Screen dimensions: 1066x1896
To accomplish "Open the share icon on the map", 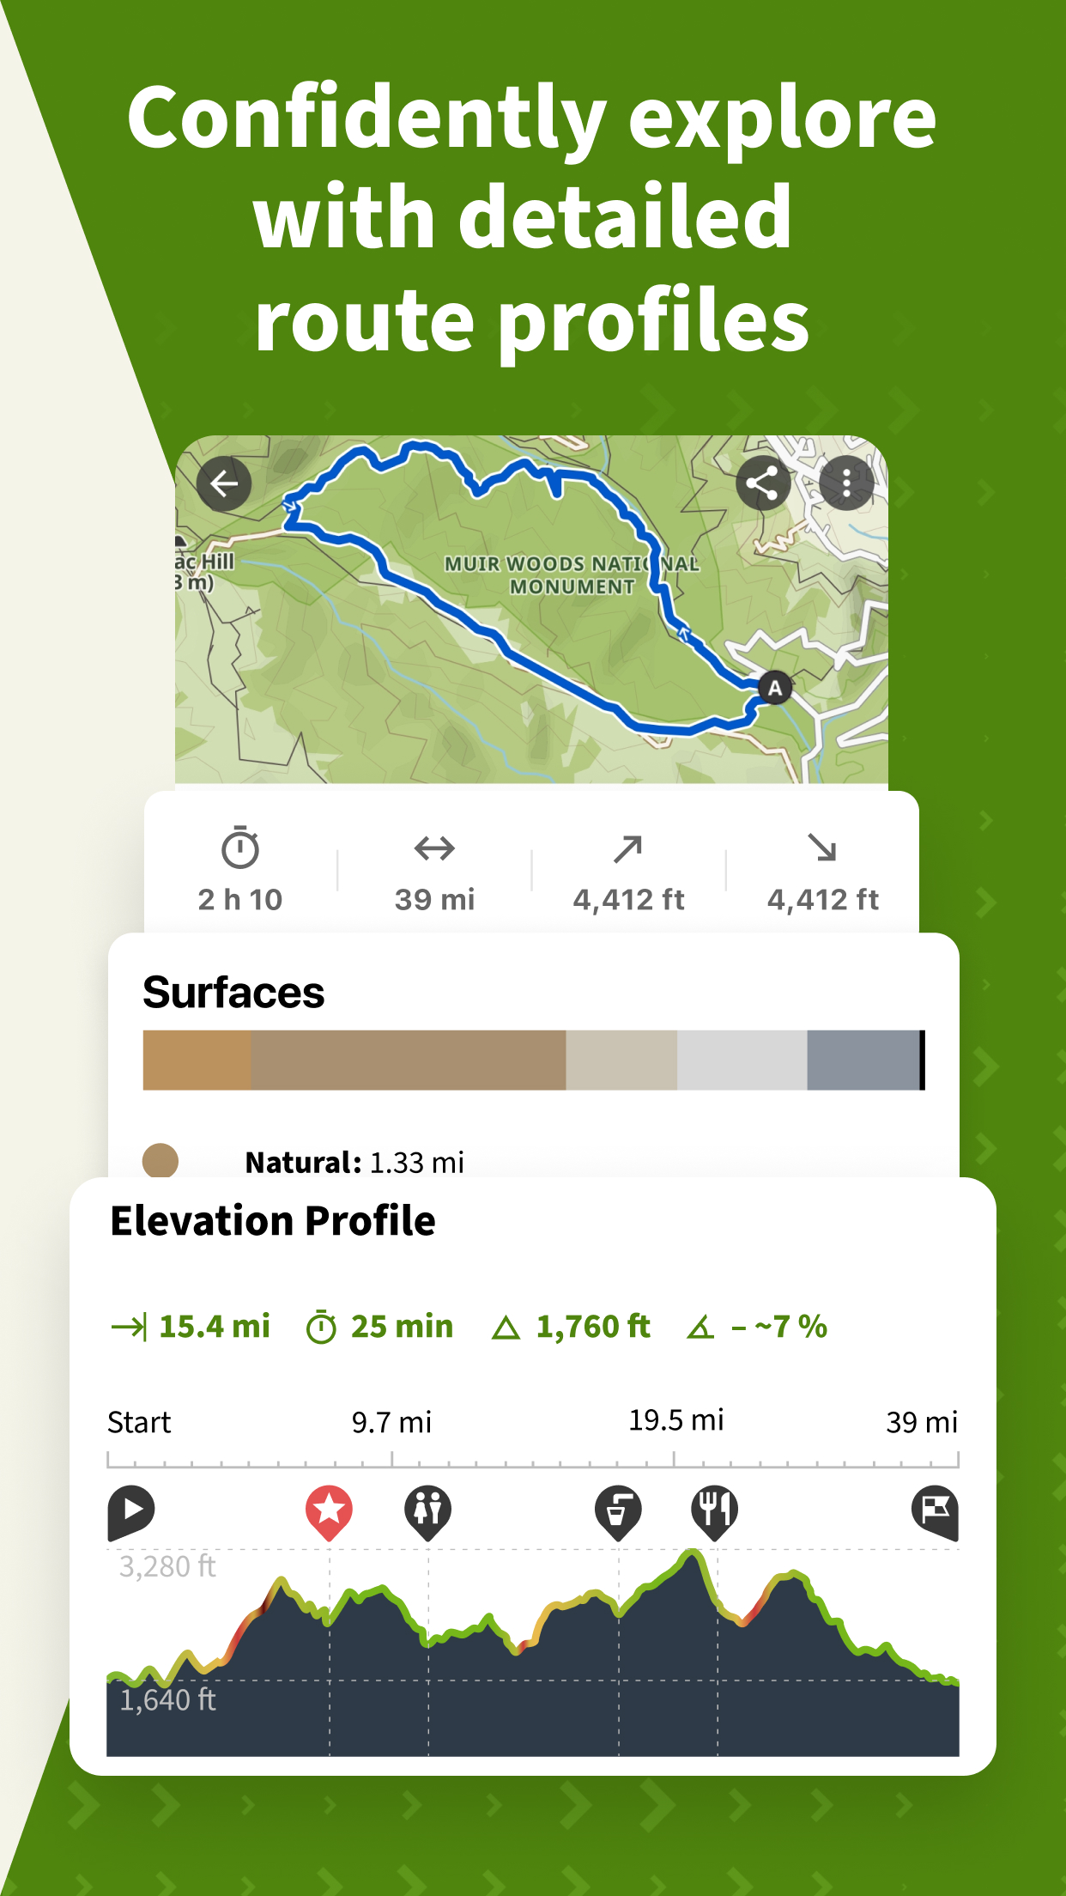I will [x=762, y=483].
